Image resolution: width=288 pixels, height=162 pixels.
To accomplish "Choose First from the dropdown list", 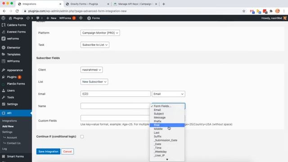I will click(167, 125).
